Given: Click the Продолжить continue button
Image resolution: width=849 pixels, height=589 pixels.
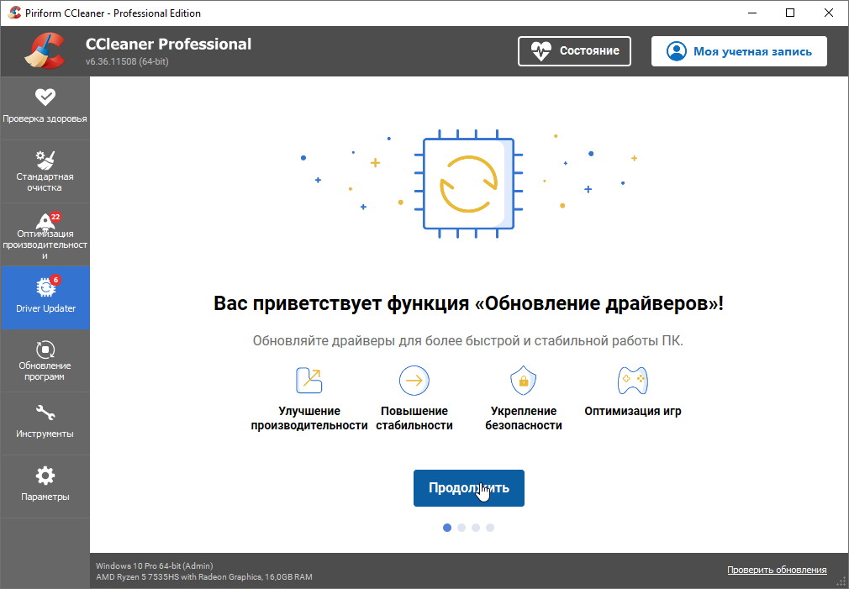Looking at the screenshot, I should [469, 488].
